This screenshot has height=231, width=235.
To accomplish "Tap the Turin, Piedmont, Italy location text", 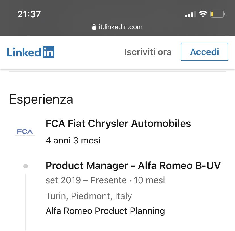I will click(x=89, y=196).
